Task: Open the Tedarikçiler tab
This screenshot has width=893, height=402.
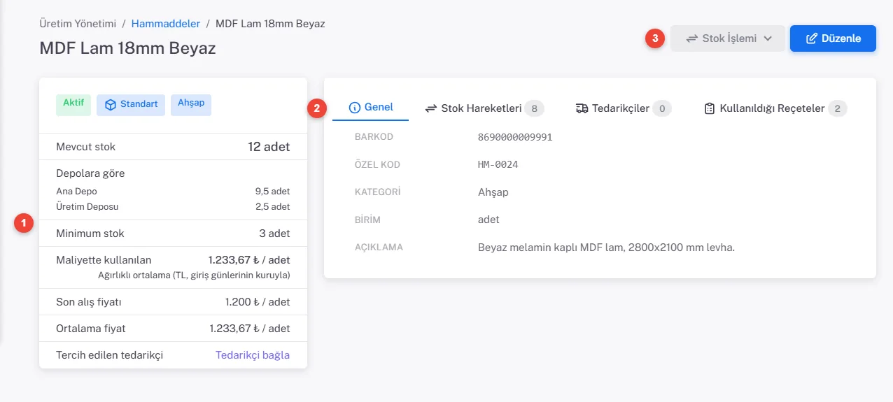Action: 624,108
